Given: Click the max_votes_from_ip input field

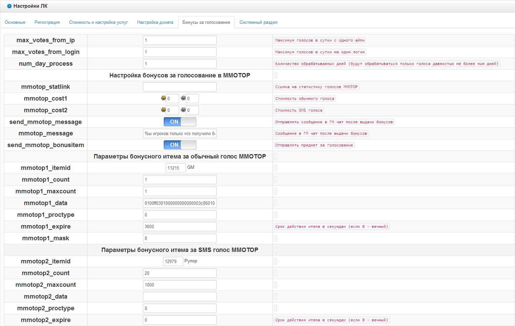Looking at the screenshot, I should [x=180, y=40].
